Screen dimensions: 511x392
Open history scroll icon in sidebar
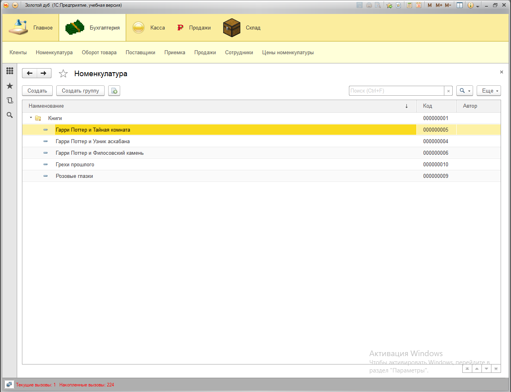point(10,100)
